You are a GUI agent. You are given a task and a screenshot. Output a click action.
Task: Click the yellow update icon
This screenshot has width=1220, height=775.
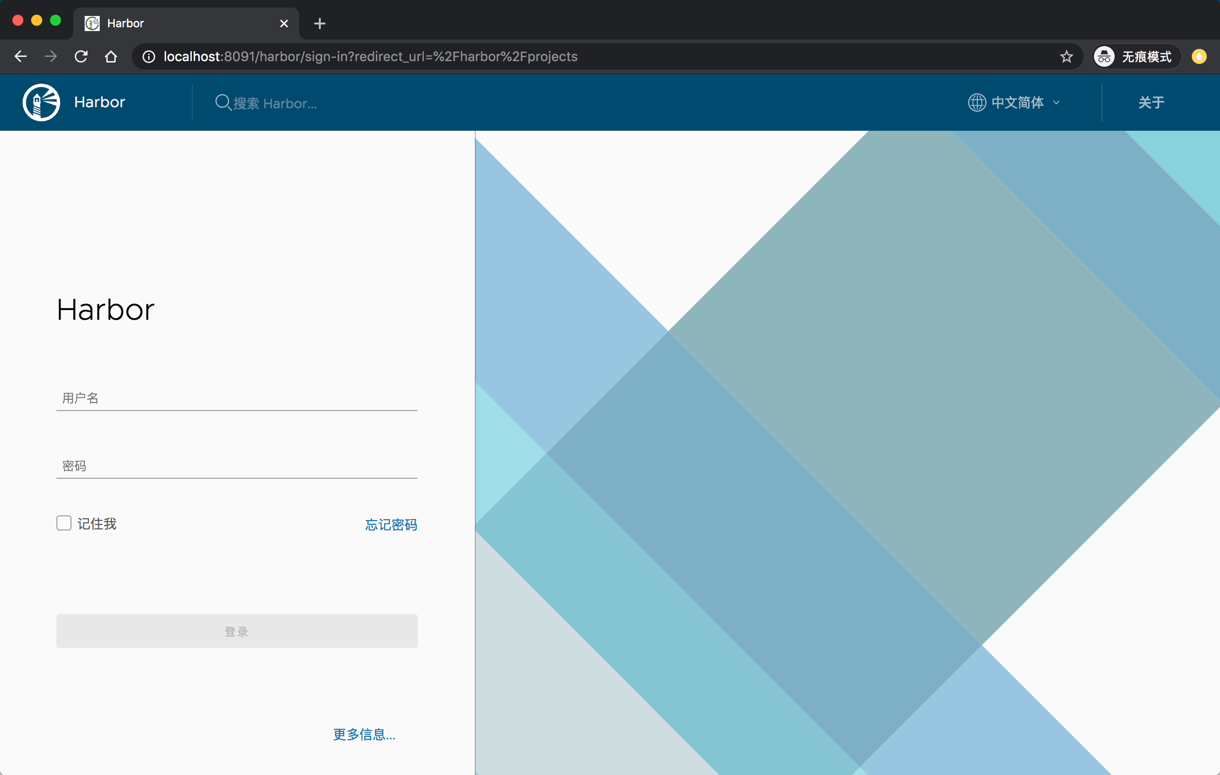[x=1199, y=56]
